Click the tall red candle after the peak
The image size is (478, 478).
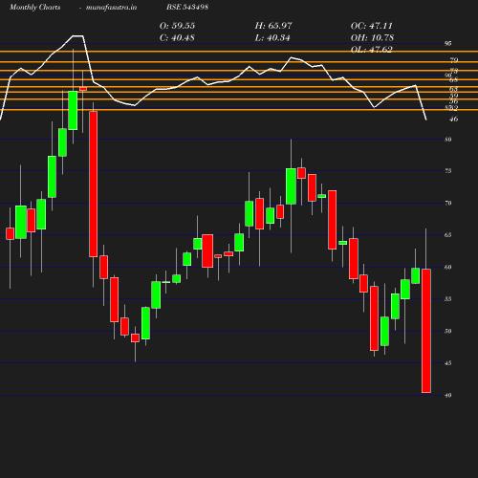94,184
